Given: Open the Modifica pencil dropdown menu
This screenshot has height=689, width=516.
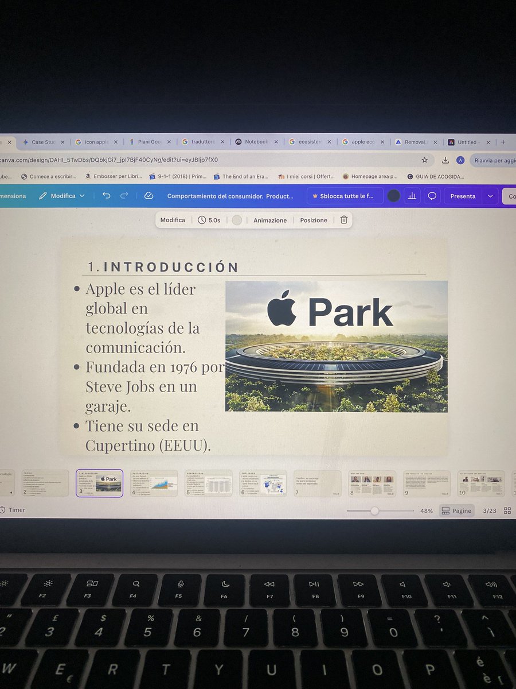Looking at the screenshot, I should pos(61,196).
